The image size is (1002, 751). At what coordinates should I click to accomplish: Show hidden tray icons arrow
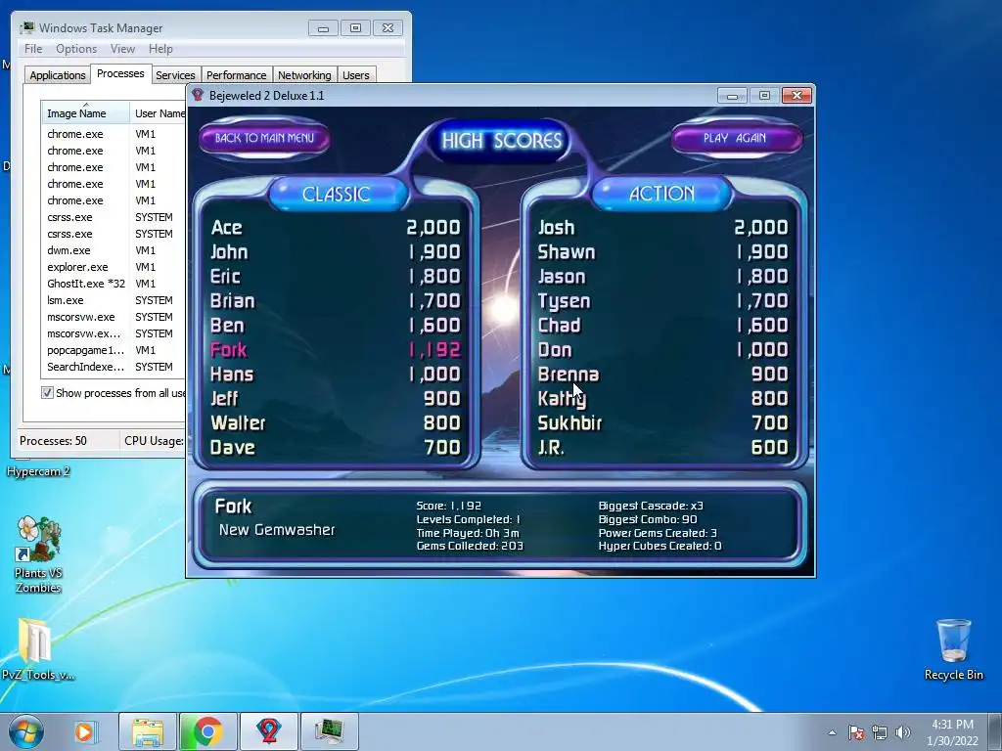[832, 732]
